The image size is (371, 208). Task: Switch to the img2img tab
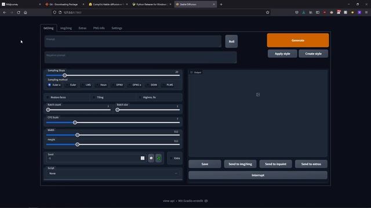tap(66, 28)
